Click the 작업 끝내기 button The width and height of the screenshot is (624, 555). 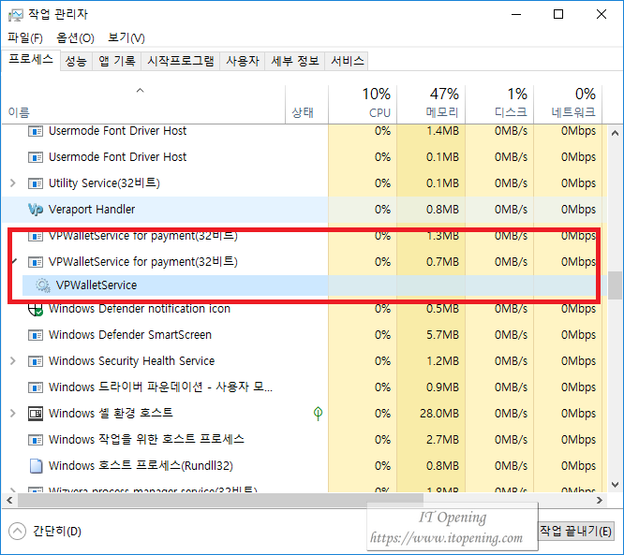click(576, 532)
